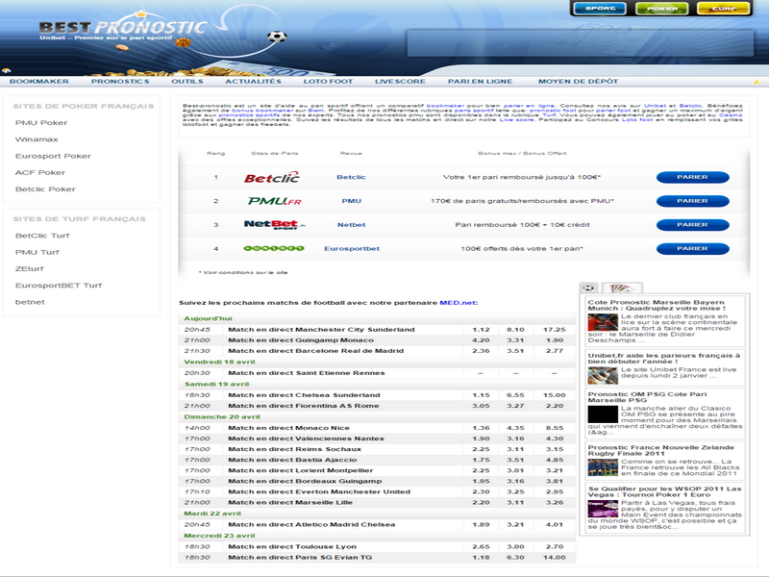
Task: Open the WSOP 2011 Las Vegas thumbnail
Action: (x=603, y=509)
